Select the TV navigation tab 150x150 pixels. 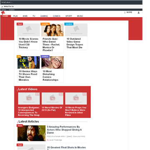[x=34, y=16]
